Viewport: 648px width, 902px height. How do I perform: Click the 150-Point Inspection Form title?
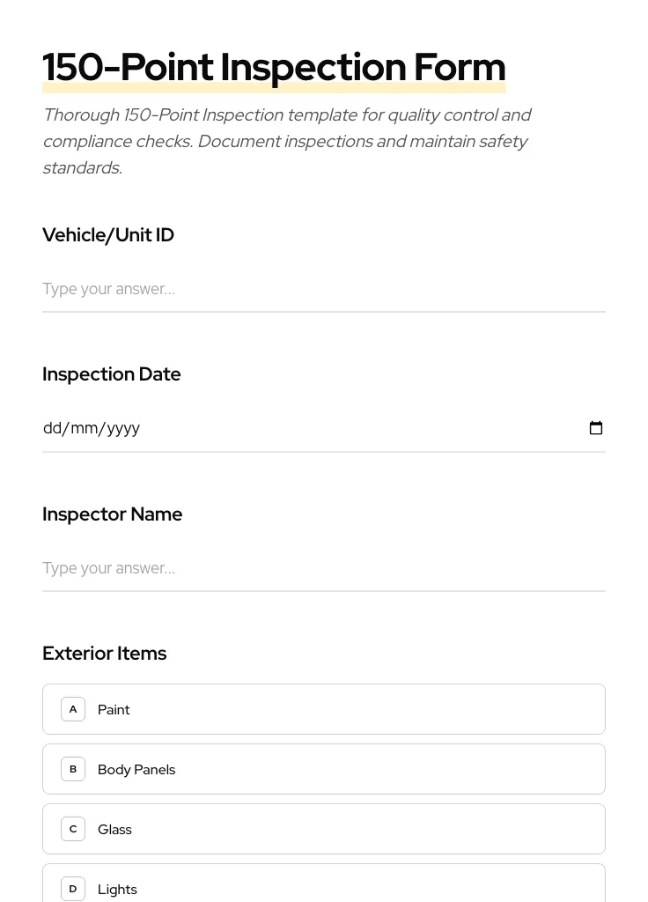[x=274, y=68]
